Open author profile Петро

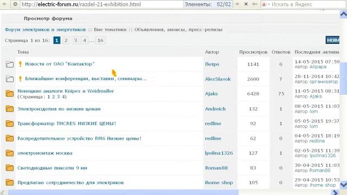coord(212,64)
